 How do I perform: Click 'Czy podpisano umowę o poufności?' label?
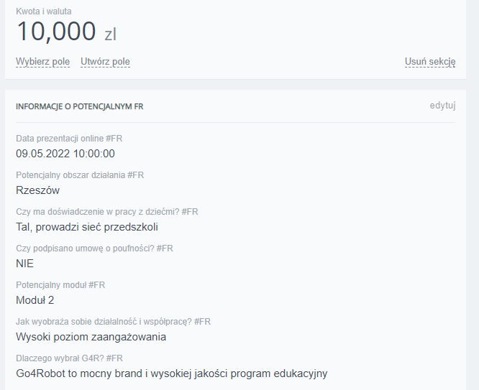point(94,248)
